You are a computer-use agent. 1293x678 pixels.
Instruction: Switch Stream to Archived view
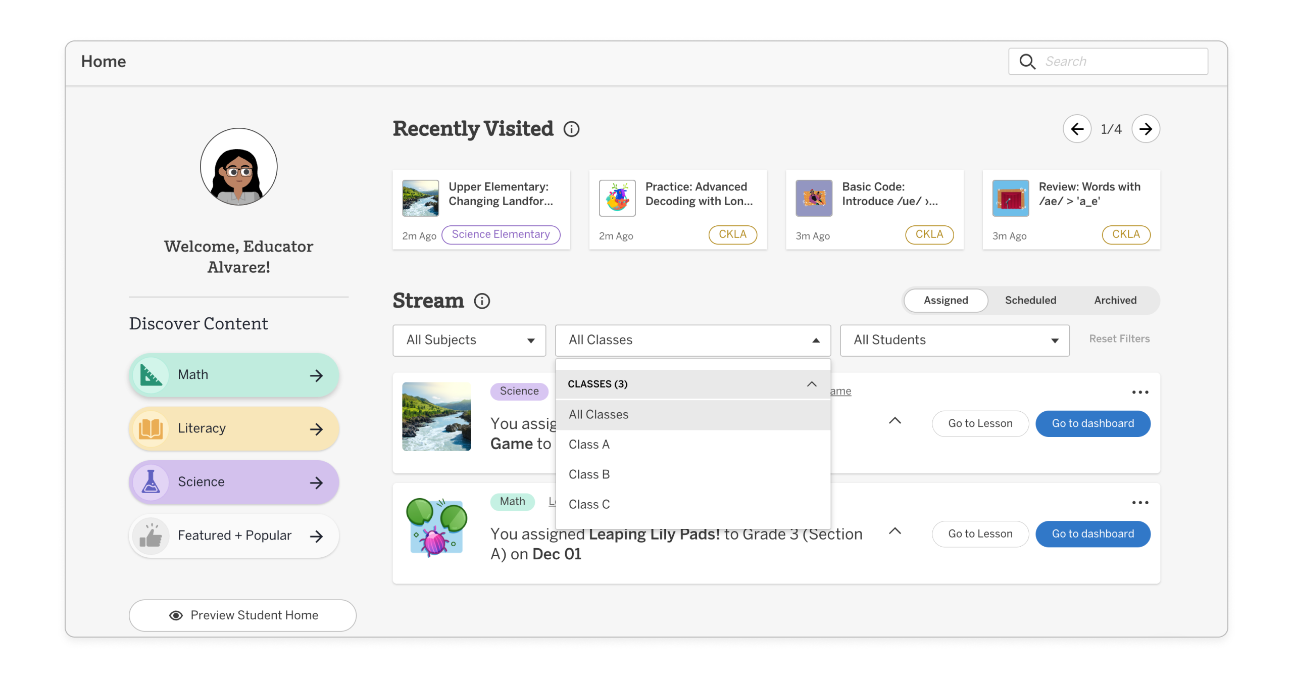point(1115,301)
